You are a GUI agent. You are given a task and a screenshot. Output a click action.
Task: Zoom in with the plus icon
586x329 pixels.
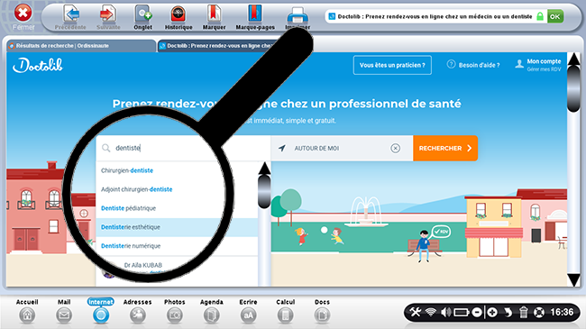click(492, 312)
